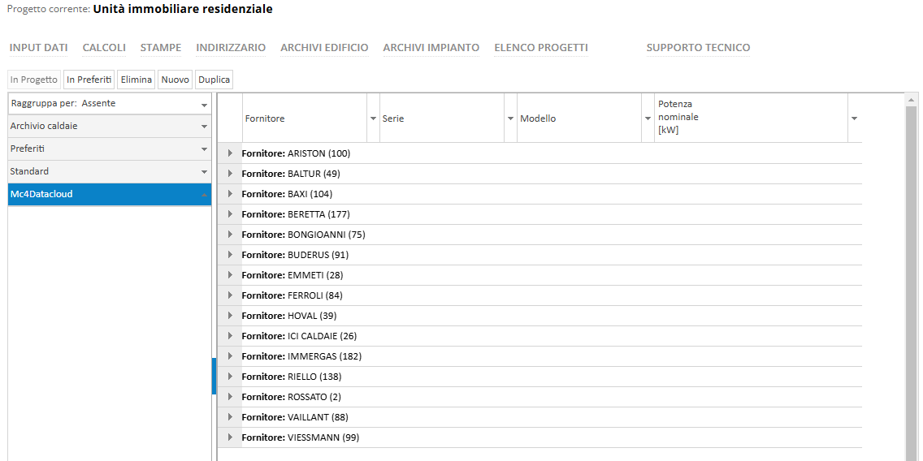
Task: Open the SUPPORTO TECNICO menu
Action: 698,48
